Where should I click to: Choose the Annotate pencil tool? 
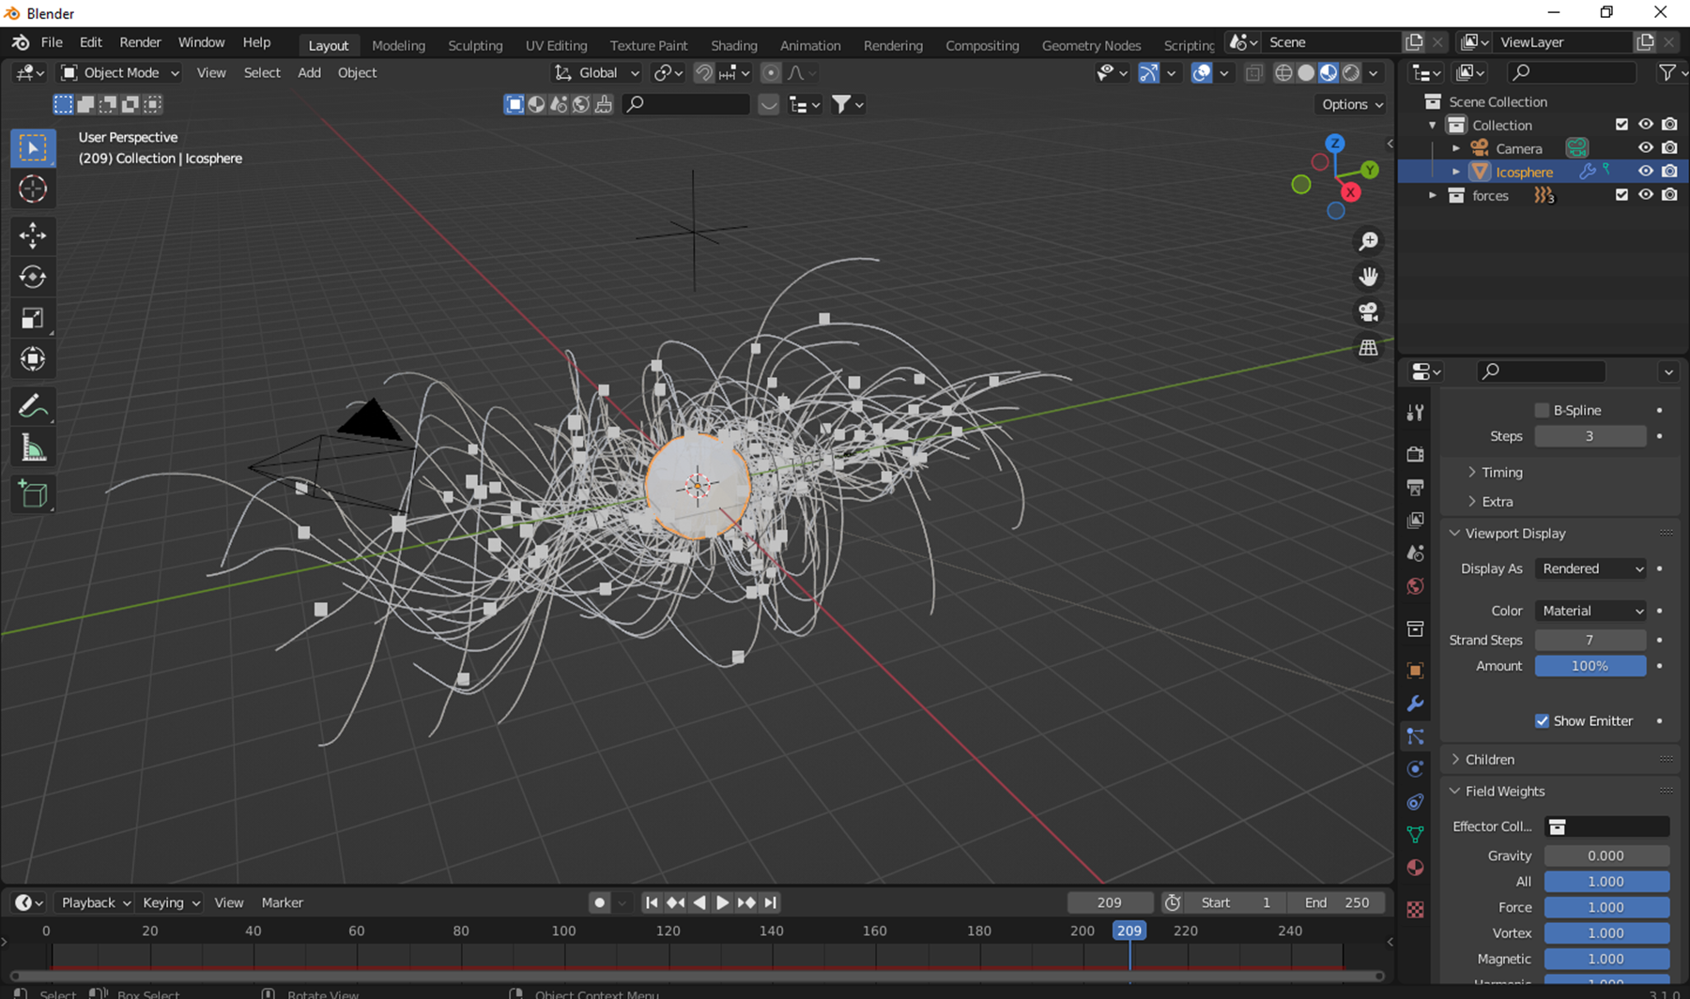click(x=33, y=406)
